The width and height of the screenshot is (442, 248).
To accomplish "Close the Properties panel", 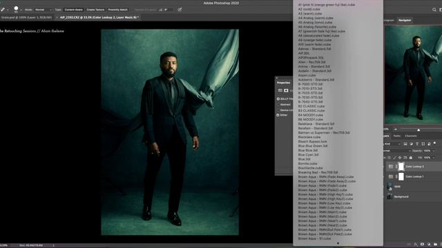I will coord(277,78).
